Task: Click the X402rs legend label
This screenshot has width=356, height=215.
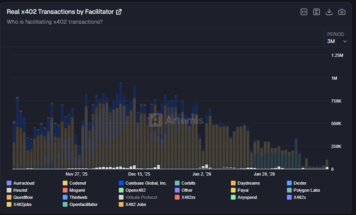Action: coord(188,197)
